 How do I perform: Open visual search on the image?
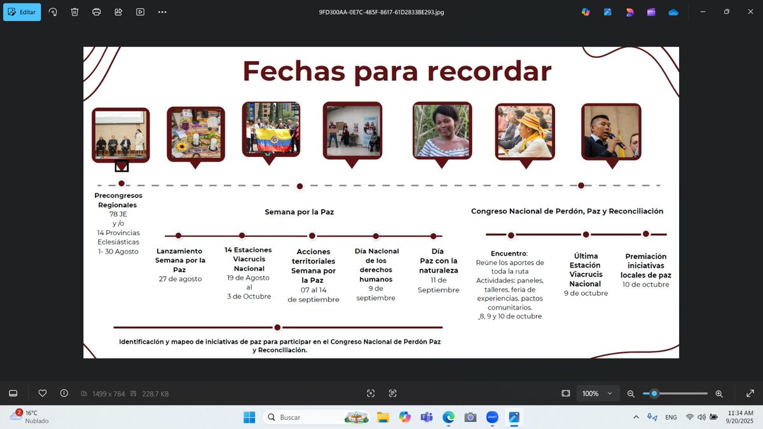point(371,393)
